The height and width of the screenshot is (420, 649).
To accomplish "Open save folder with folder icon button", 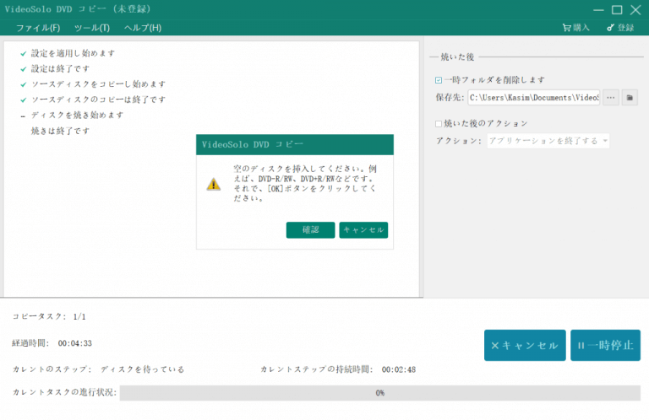I will [x=630, y=97].
